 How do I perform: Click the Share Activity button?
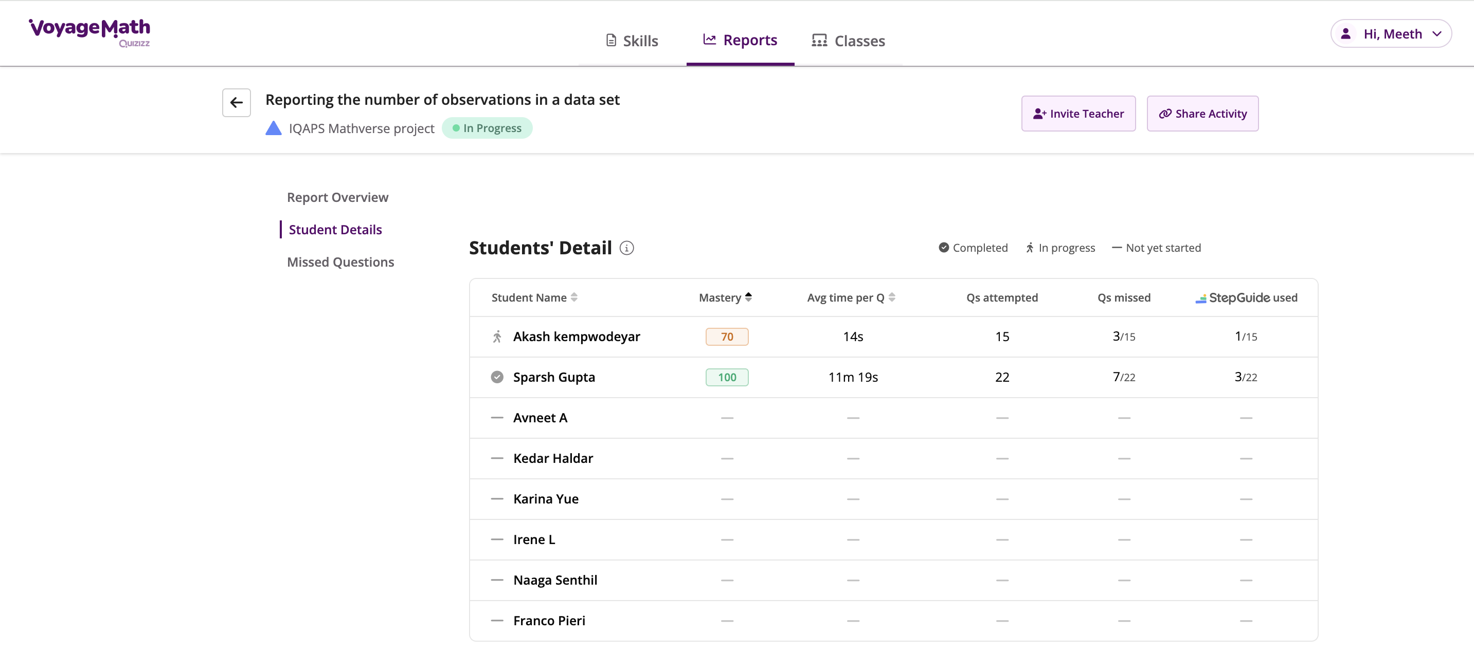pos(1202,114)
